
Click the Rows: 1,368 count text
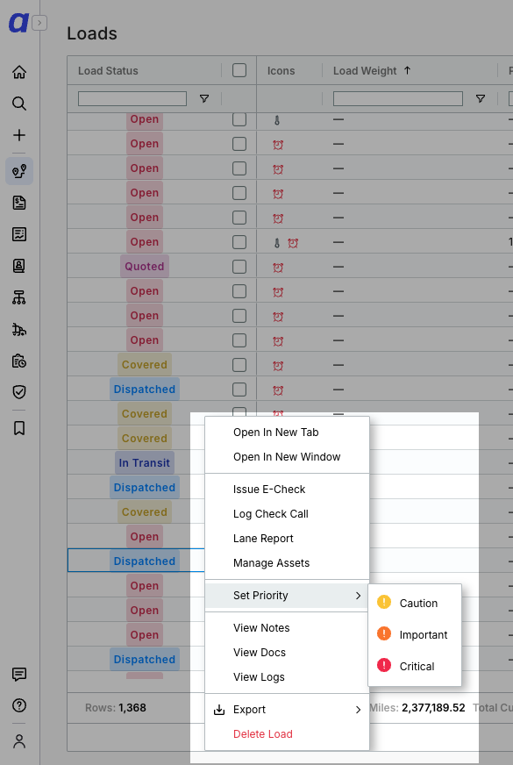116,708
